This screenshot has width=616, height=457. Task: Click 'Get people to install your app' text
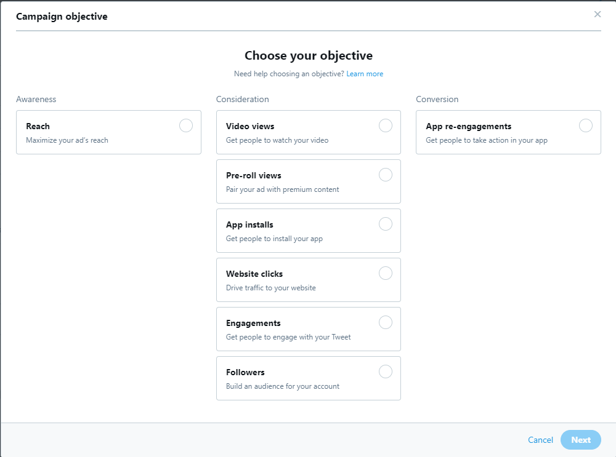pos(274,239)
